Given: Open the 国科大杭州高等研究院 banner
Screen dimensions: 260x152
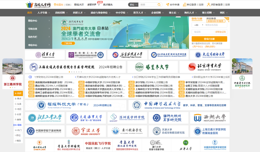Looking at the screenshot, I should point(169,118).
